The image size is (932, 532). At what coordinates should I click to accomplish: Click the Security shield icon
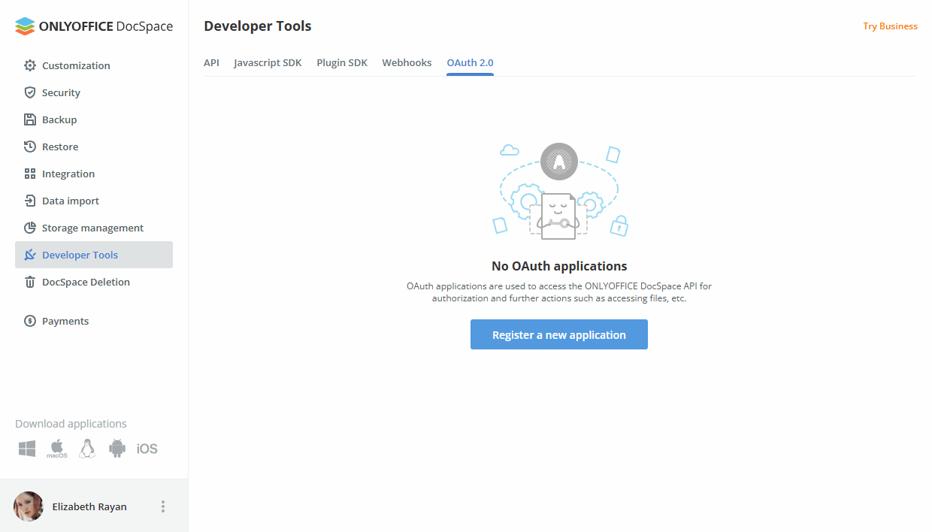point(30,92)
